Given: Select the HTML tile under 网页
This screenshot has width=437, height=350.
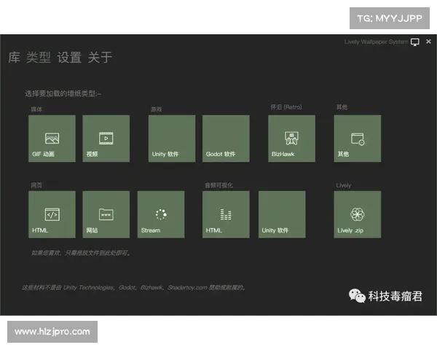Looking at the screenshot, I should click(52, 214).
